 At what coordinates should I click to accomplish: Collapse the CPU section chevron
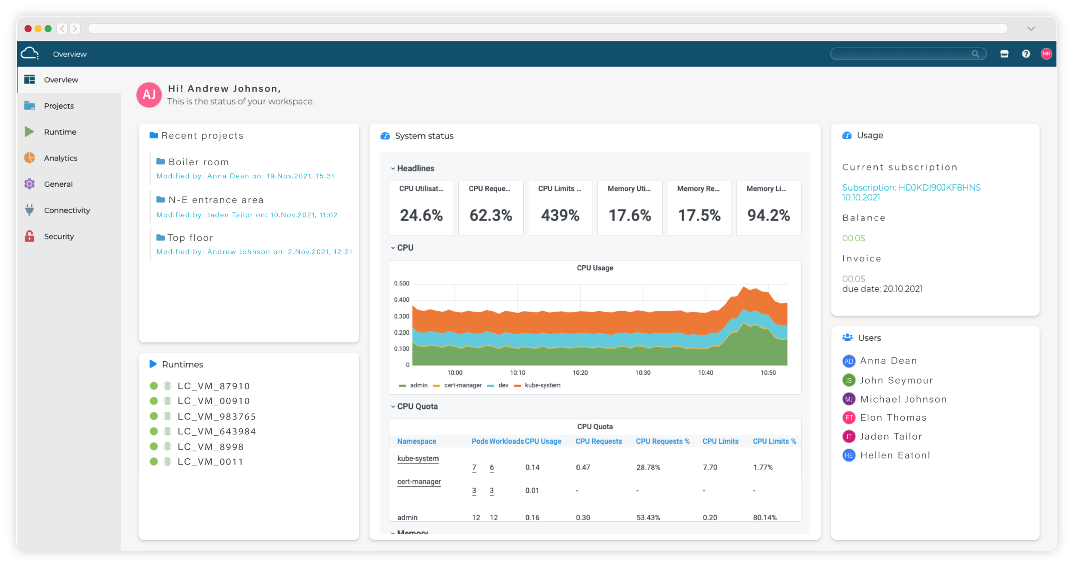393,248
